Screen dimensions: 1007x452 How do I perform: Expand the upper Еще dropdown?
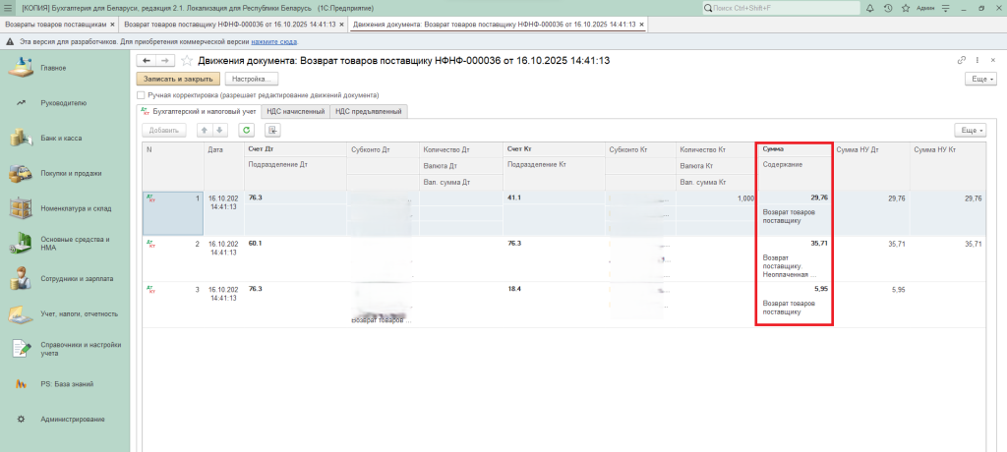(x=980, y=79)
